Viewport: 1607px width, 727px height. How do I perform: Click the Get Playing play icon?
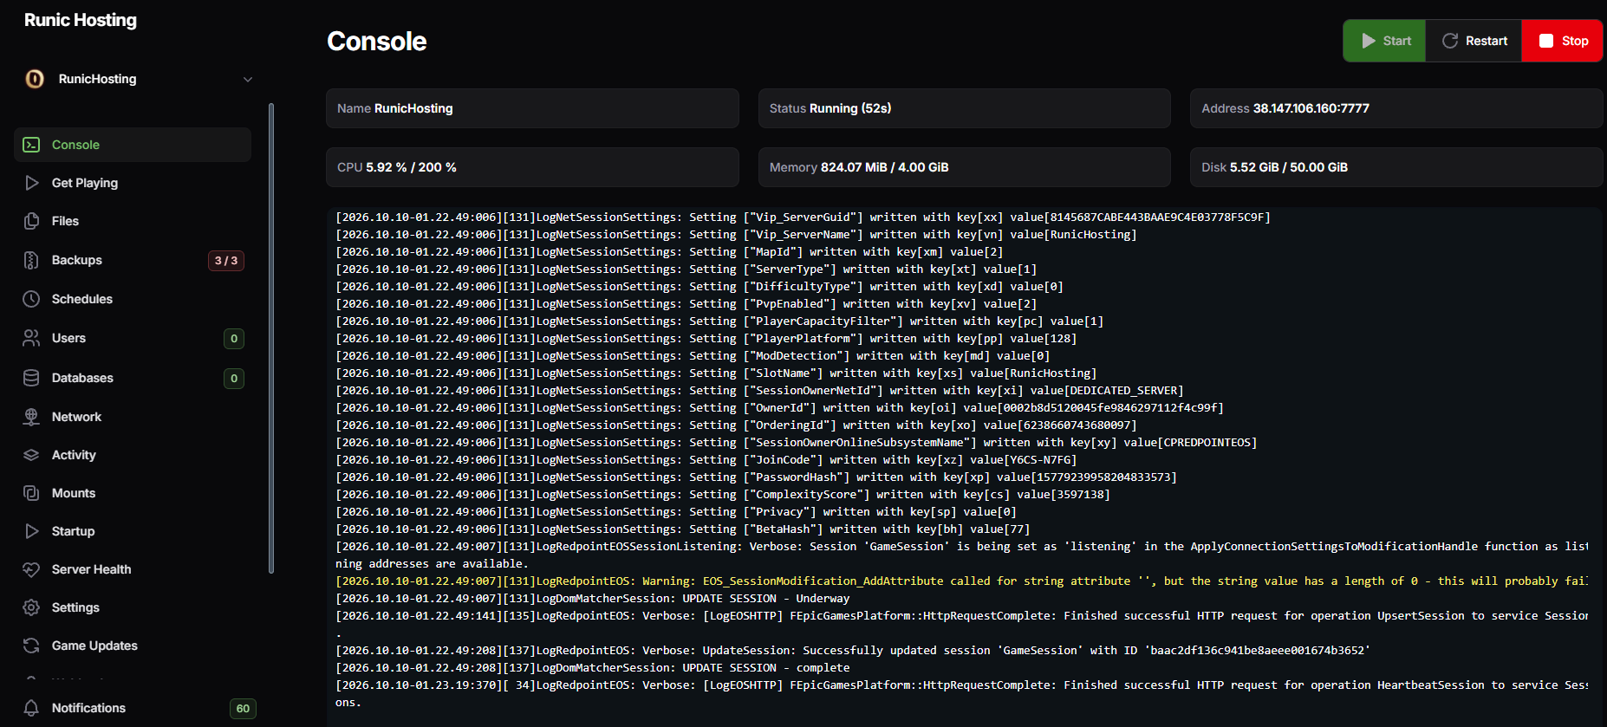click(x=31, y=183)
